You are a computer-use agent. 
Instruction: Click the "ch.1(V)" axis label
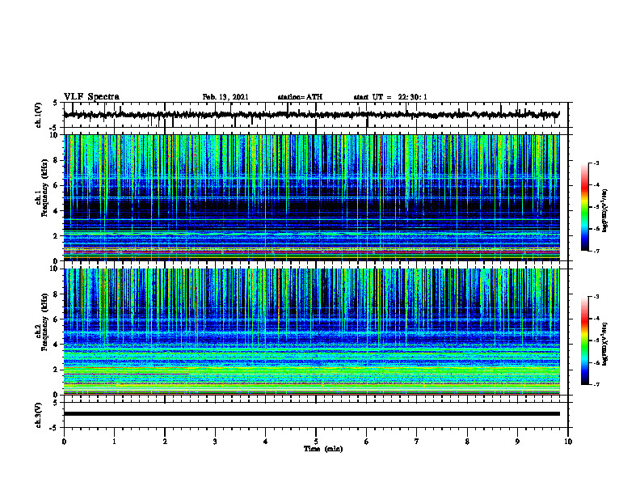[39, 115]
